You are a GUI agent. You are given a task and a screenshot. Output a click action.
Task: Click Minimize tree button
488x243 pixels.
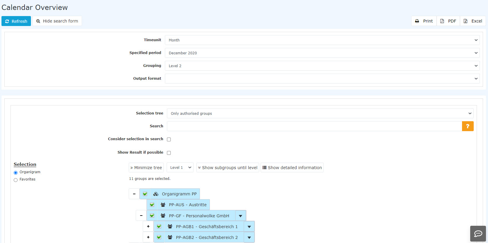tap(146, 168)
